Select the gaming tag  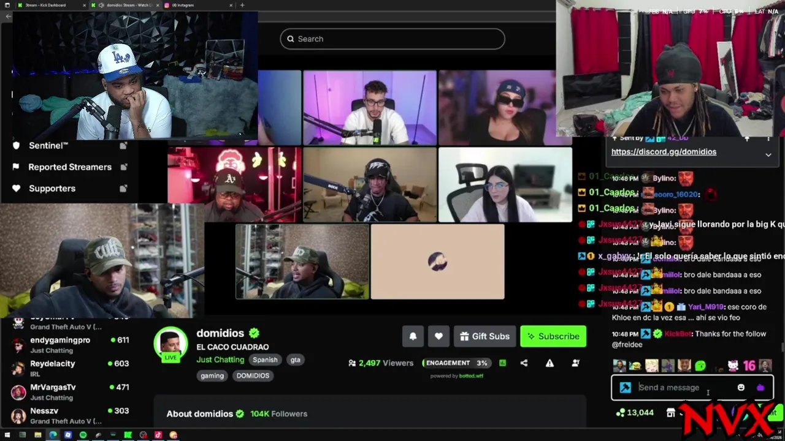212,375
